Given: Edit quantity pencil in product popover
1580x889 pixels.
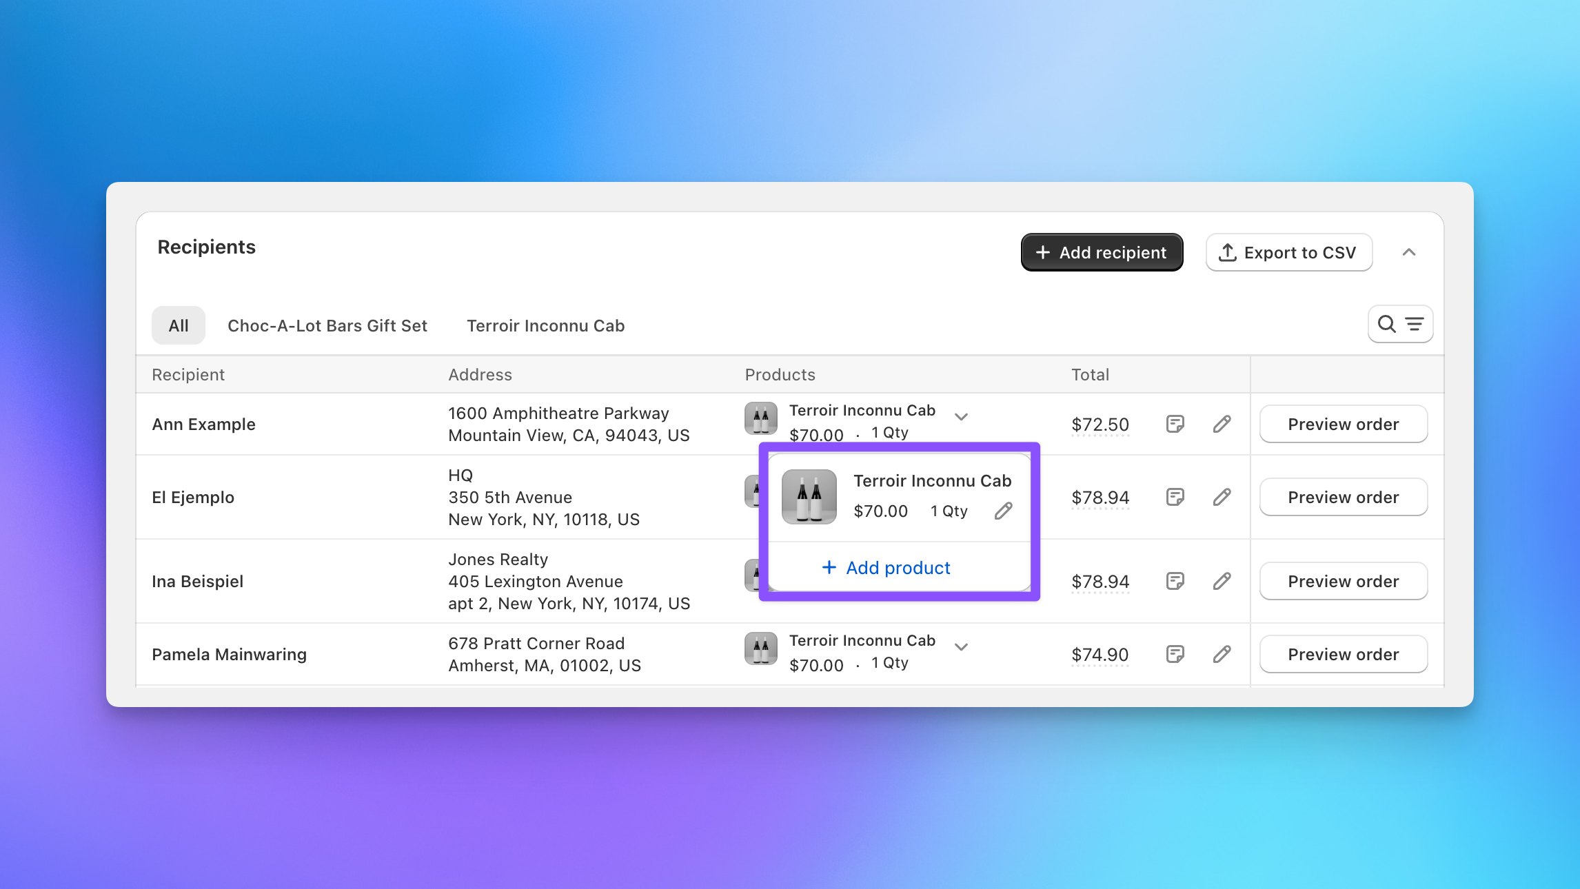Looking at the screenshot, I should click(1004, 511).
